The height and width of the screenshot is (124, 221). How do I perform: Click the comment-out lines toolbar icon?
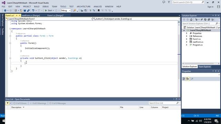90,11
